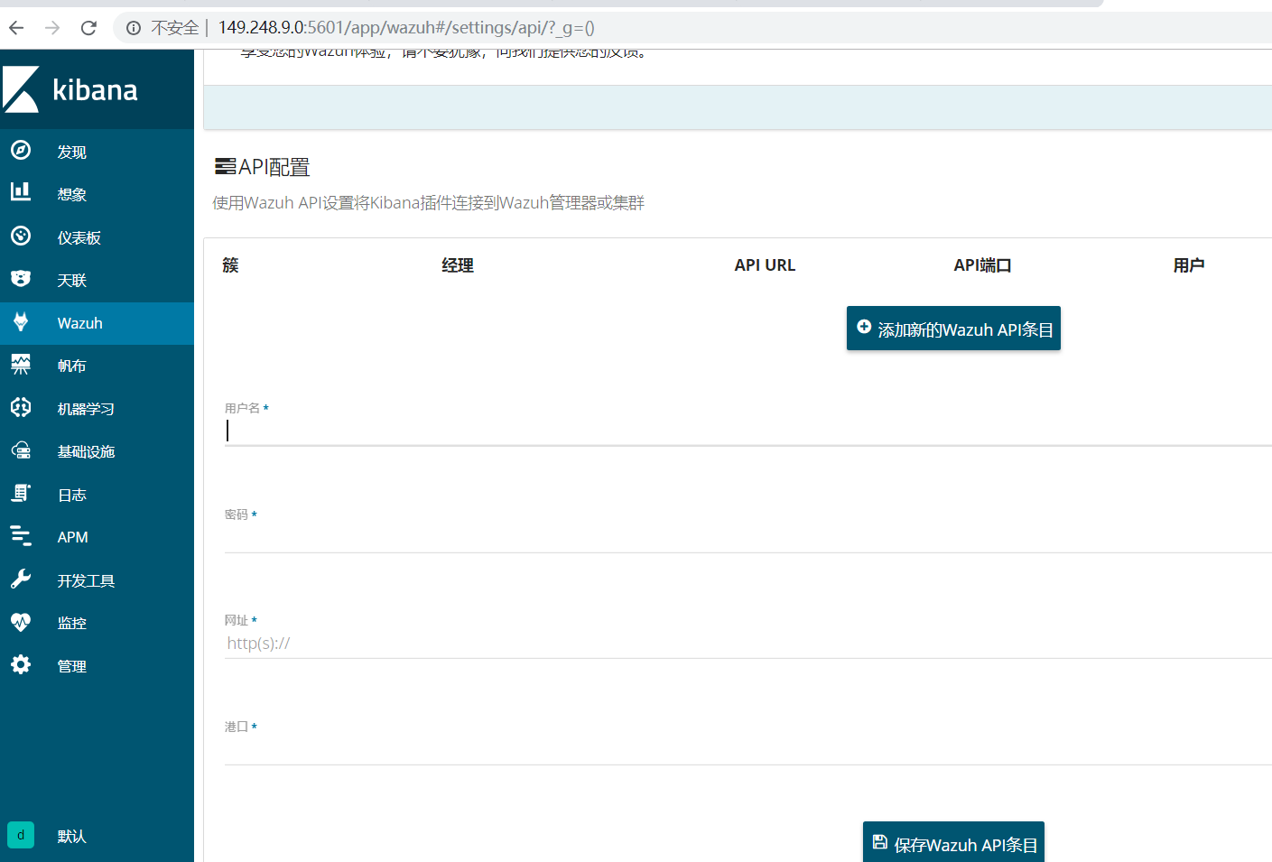Click 添加新的Wazuh API条目 button
This screenshot has width=1272, height=862.
(953, 329)
